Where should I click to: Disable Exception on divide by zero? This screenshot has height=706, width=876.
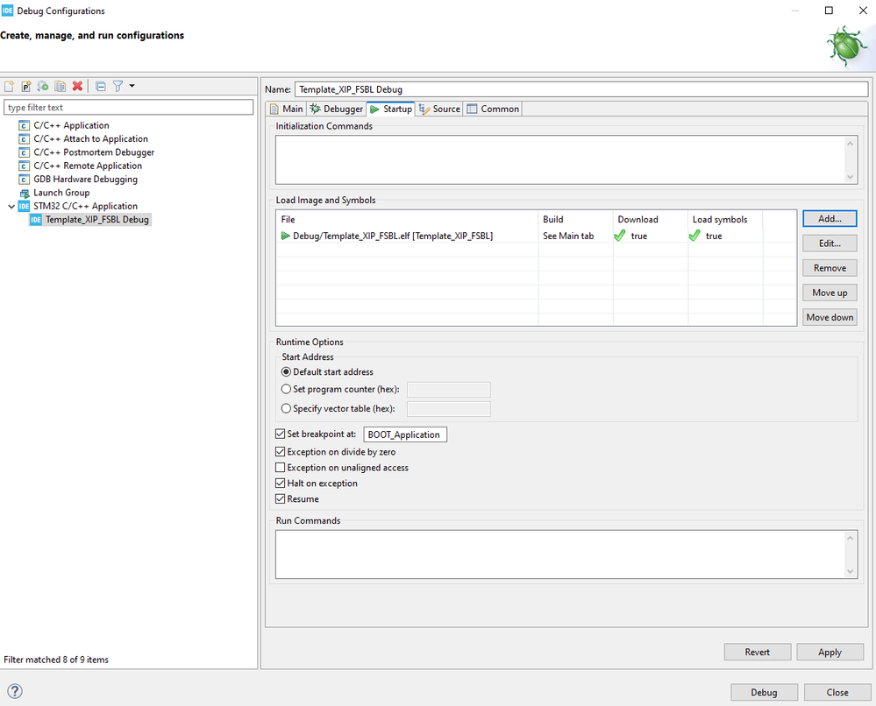coord(281,451)
